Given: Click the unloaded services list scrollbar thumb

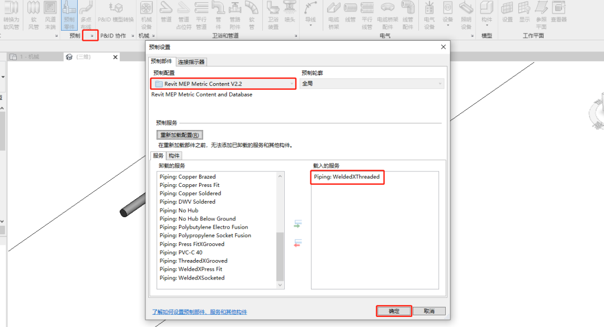Looking at the screenshot, I should pyautogui.click(x=280, y=257).
